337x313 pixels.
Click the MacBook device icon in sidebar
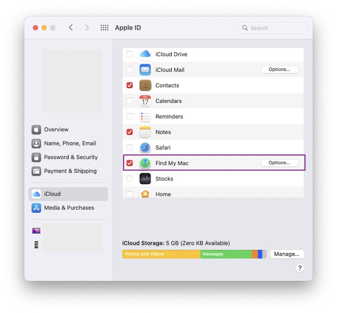click(x=36, y=231)
